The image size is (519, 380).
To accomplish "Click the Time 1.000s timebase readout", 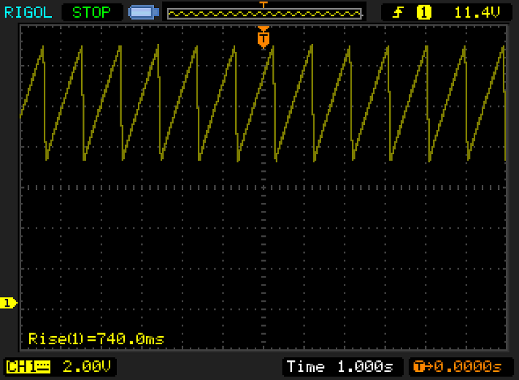I will (340, 366).
